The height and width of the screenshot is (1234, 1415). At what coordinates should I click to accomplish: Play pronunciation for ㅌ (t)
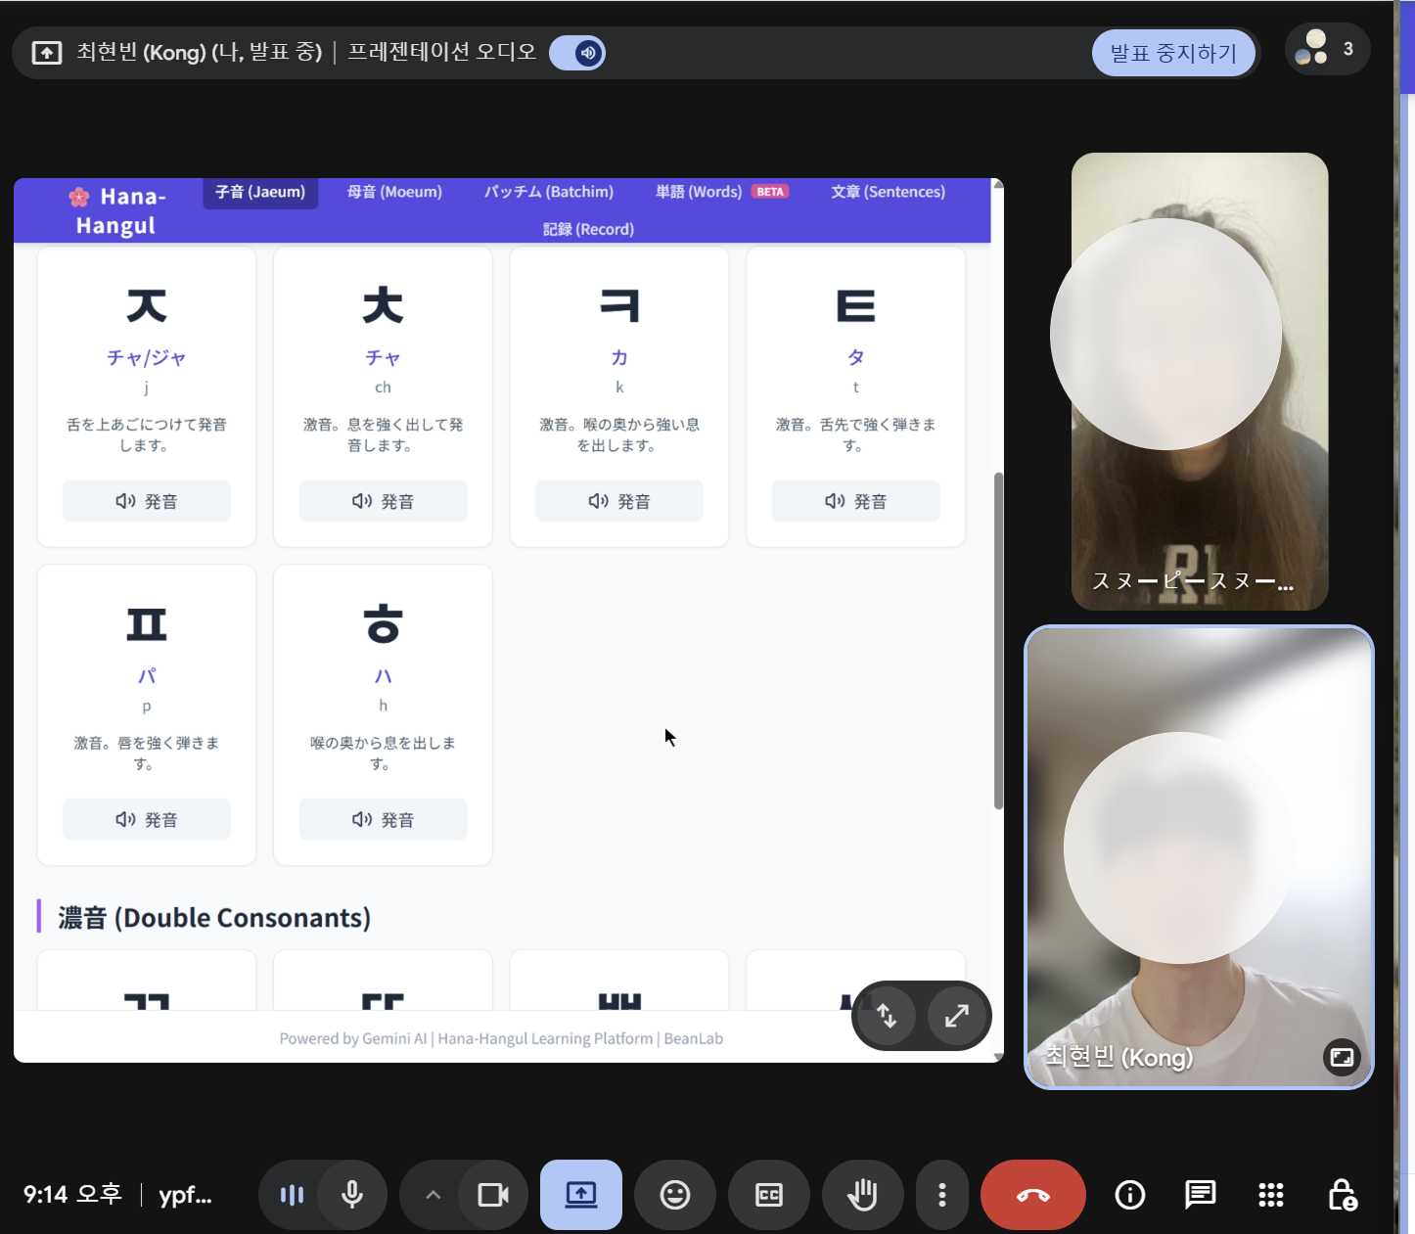coord(855,501)
